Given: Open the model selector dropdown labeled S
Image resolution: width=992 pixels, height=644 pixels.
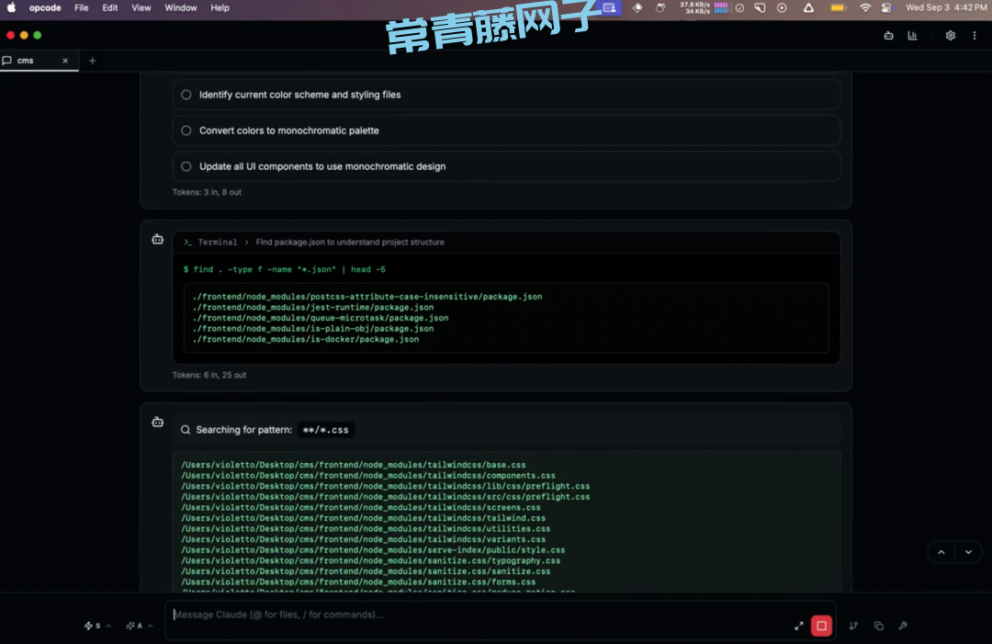Looking at the screenshot, I should [x=97, y=626].
